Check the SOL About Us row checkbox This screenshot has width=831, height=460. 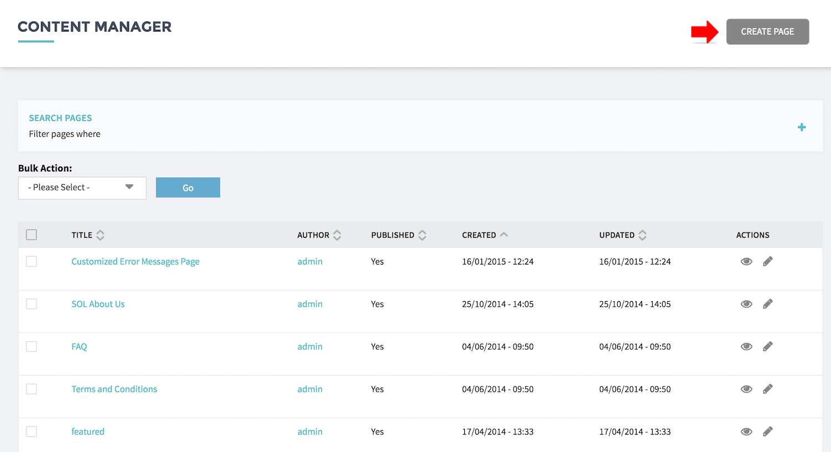tap(32, 304)
